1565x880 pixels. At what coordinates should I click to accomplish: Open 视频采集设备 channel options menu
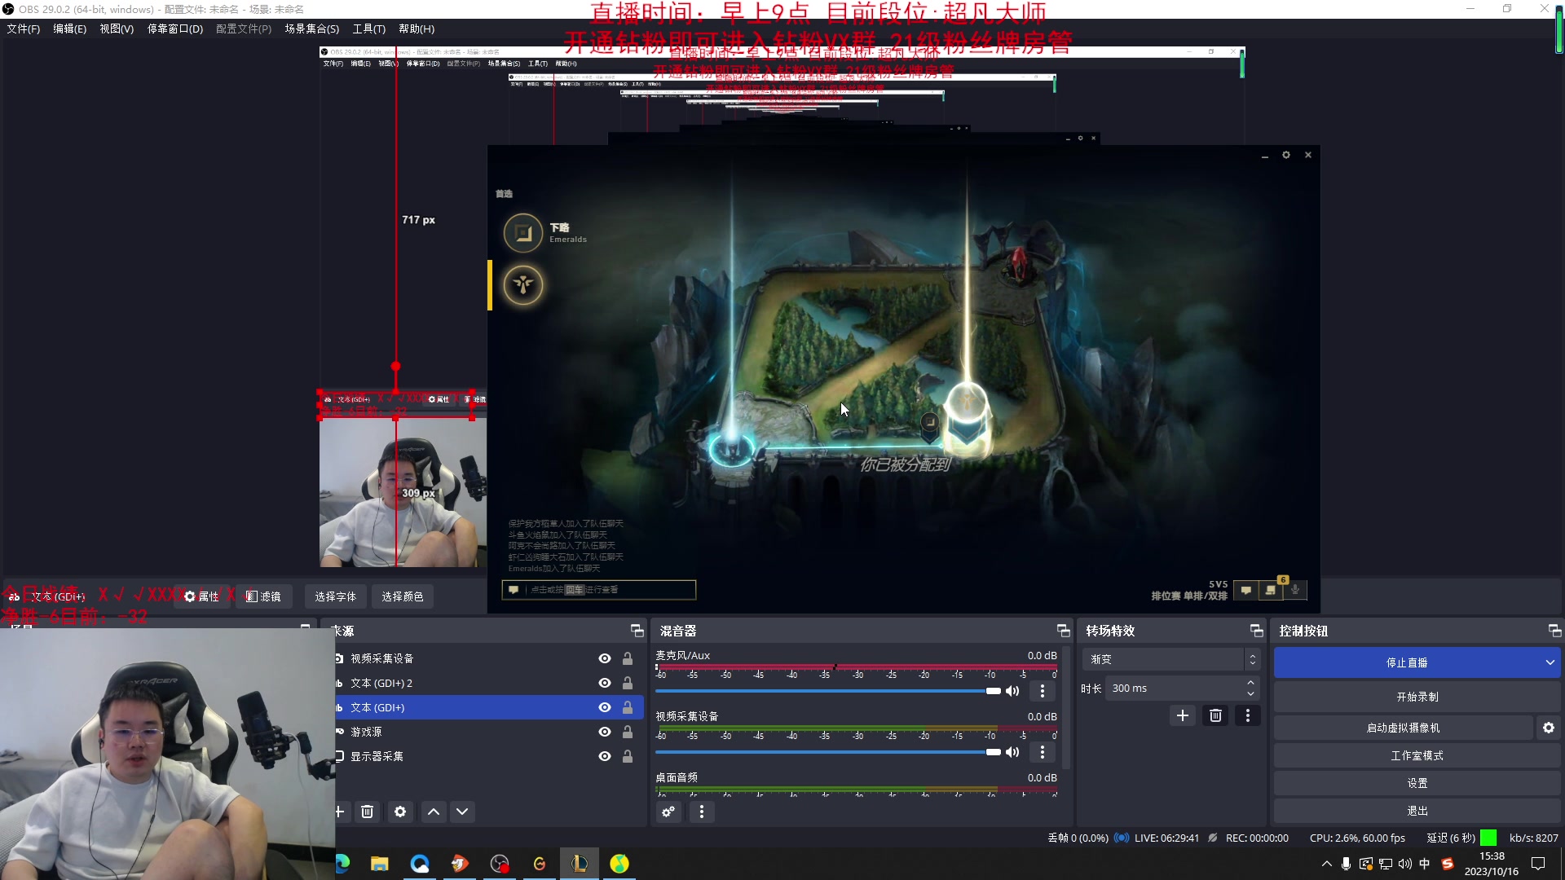(1043, 752)
